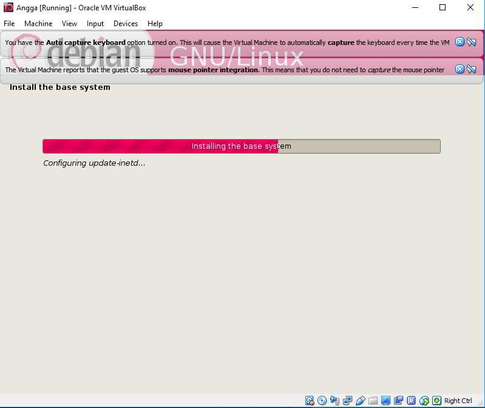Dismiss the mouse pointer integration notification
485x408 pixels.
(x=460, y=69)
